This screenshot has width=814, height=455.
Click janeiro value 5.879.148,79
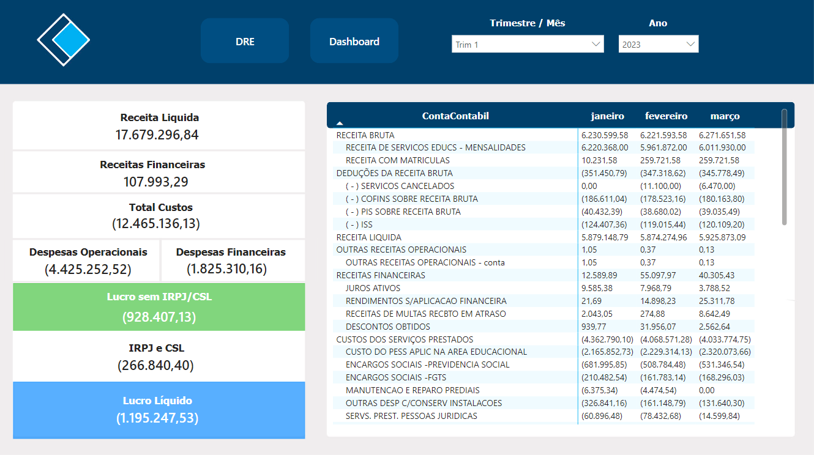(x=605, y=237)
